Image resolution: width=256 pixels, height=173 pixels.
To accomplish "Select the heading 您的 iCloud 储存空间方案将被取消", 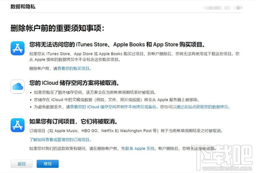I will (x=74, y=83).
